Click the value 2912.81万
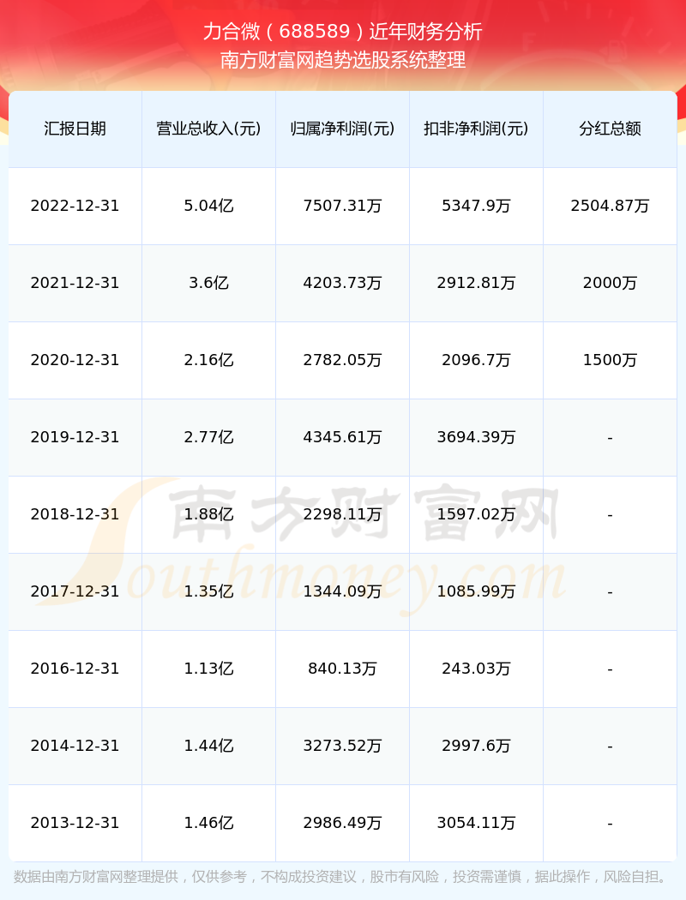Image resolution: width=686 pixels, height=900 pixels. click(x=477, y=283)
